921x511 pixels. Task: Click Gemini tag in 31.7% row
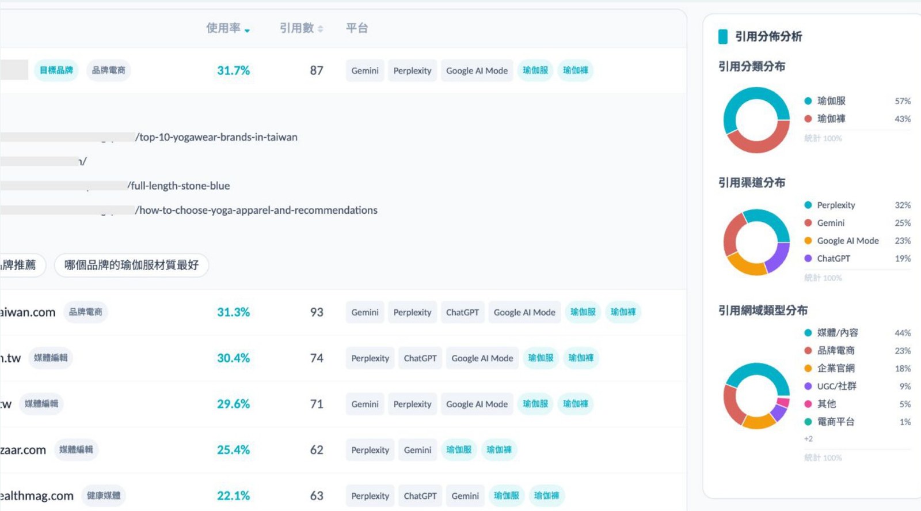(365, 70)
